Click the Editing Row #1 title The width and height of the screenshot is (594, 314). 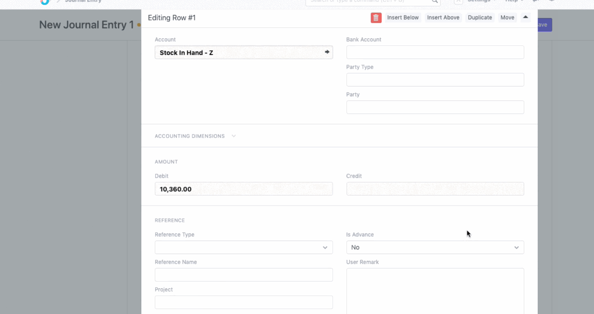(x=172, y=18)
